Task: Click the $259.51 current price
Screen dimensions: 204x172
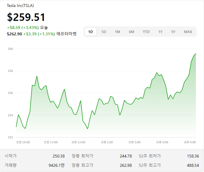Action: coord(26,17)
